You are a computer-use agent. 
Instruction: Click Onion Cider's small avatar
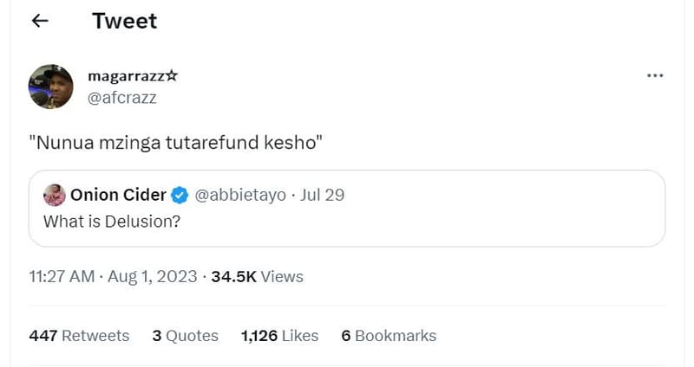coord(54,195)
